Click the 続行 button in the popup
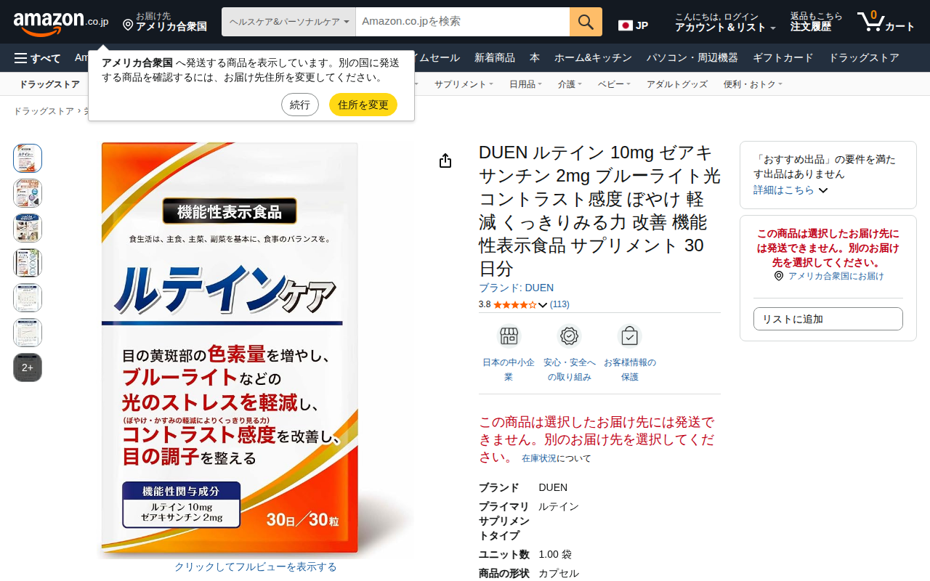Viewport: 930px width, 581px height. [300, 105]
